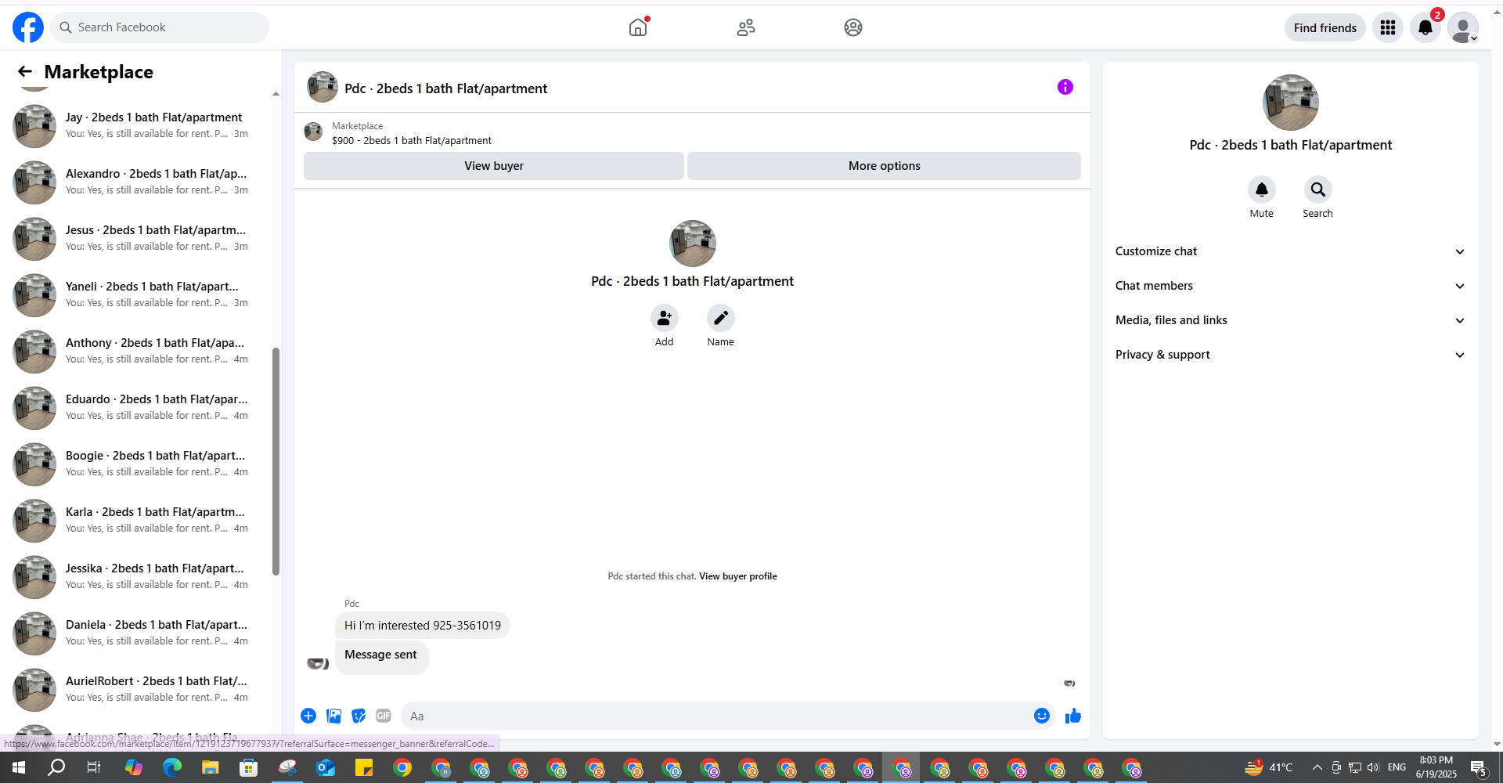Expand Customize chat section

[x=1291, y=251]
